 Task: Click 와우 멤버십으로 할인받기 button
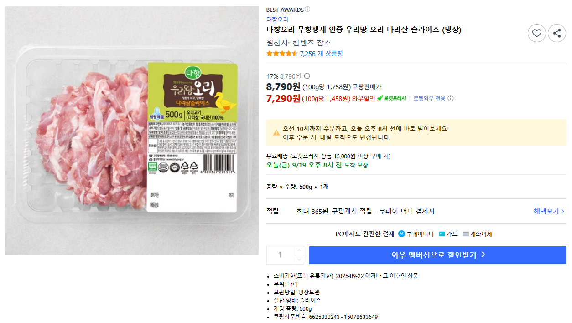point(437,255)
